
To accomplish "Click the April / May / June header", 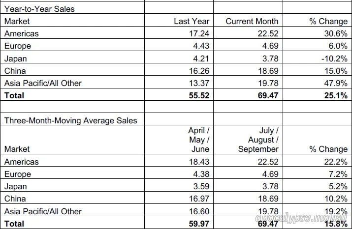I will (x=198, y=140).
